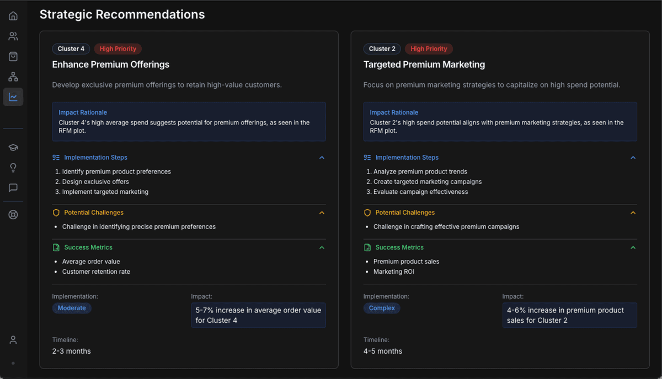Click High Priority badge on Cluster 2 card
This screenshot has height=379, width=662.
pyautogui.click(x=429, y=49)
